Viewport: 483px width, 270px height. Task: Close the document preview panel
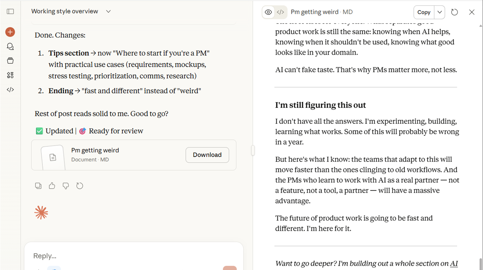pos(472,12)
